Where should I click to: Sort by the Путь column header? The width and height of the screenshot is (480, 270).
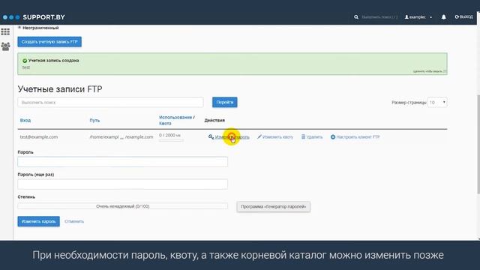94,120
